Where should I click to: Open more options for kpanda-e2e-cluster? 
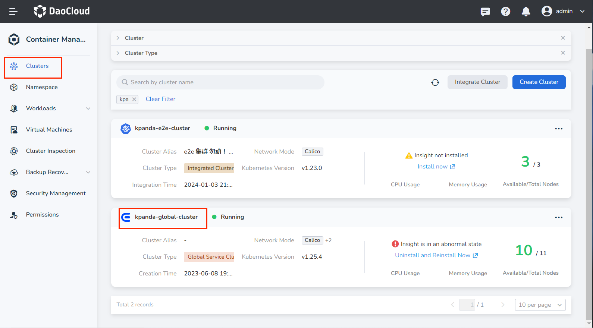[558, 129]
